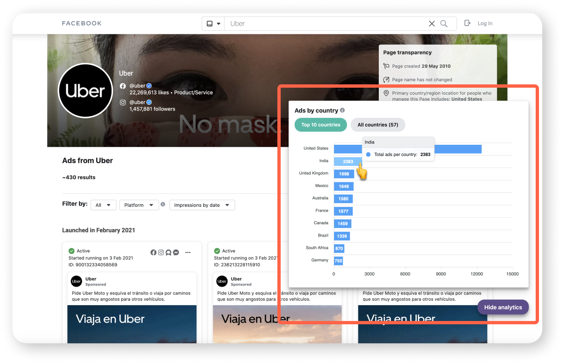Click the '1,457,881 followers' text
The image size is (563, 364).
click(152, 109)
